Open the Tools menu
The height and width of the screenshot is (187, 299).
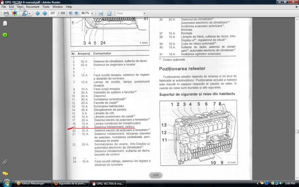pos(46,7)
